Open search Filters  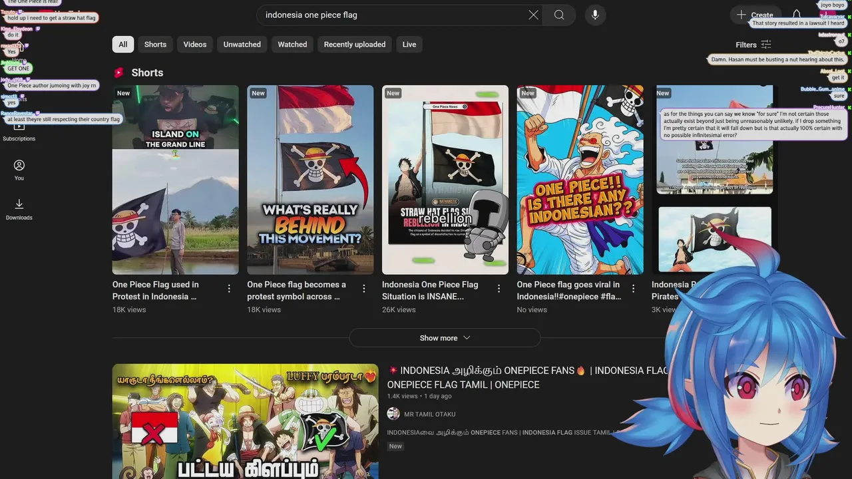tap(753, 45)
